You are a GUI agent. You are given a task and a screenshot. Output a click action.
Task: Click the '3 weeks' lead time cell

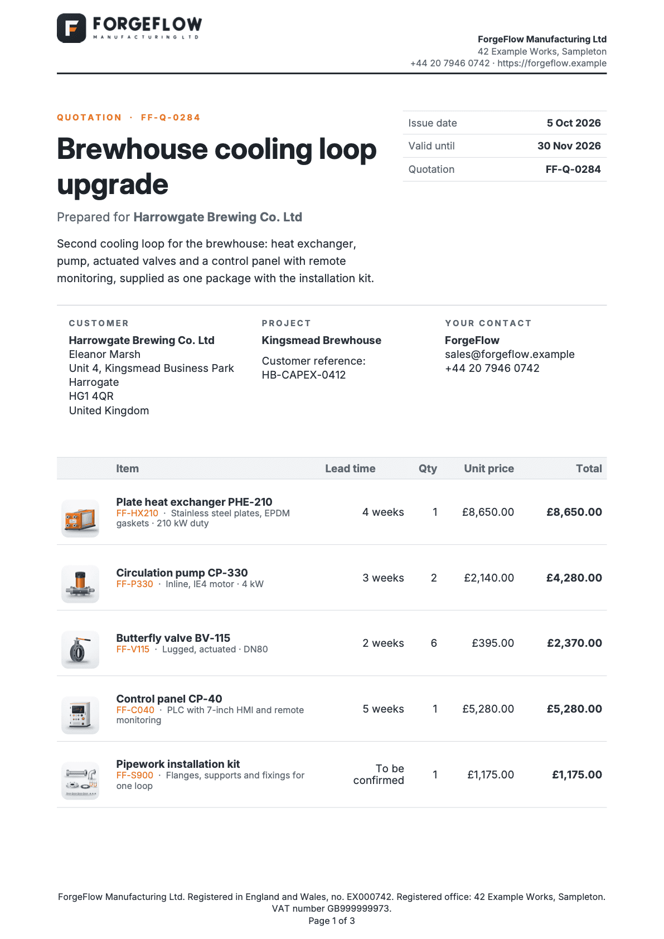click(383, 578)
